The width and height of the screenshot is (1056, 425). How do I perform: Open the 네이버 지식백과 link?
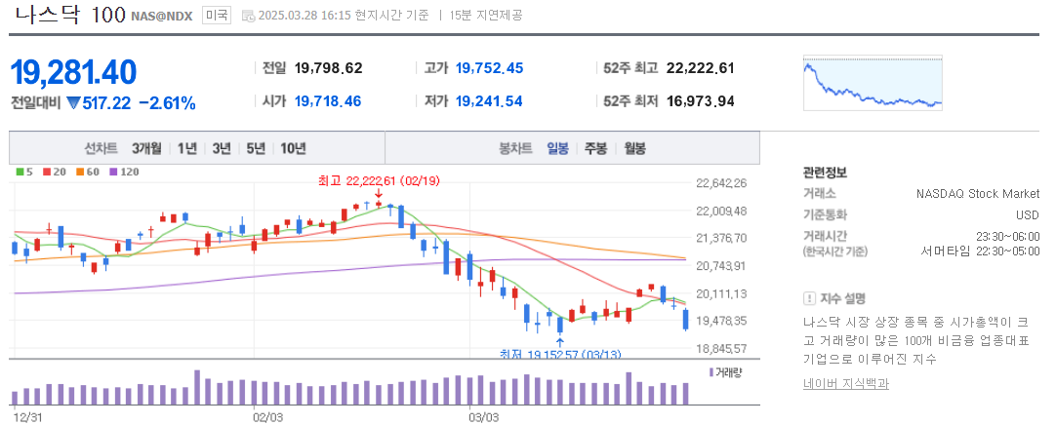point(846,384)
